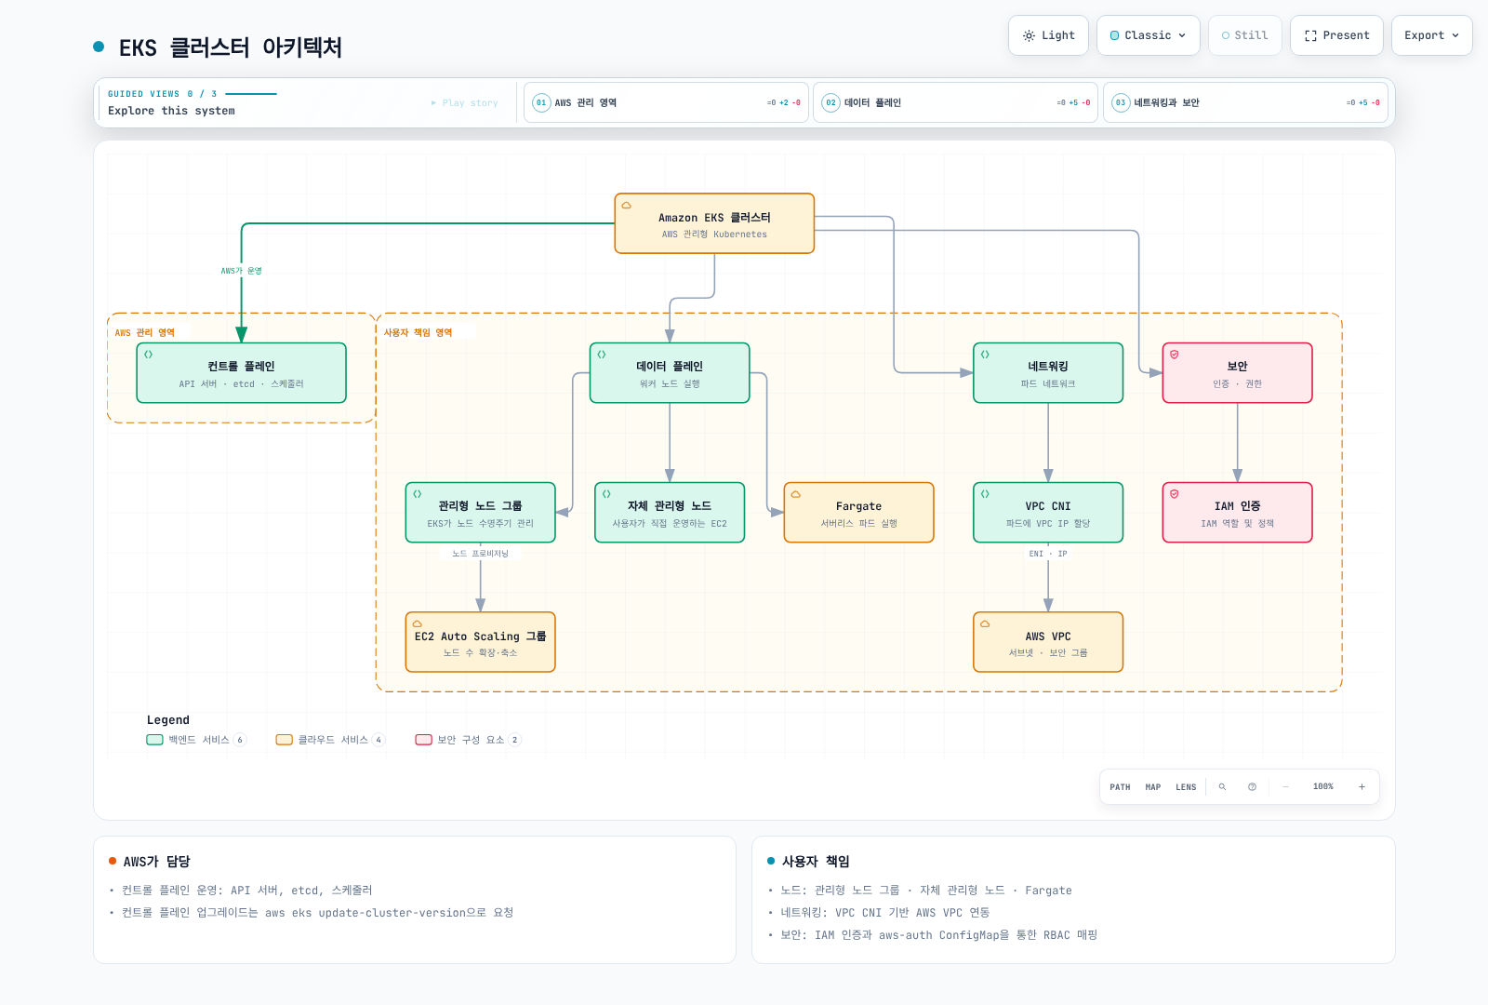Screen dimensions: 1488x1005
Task: Toggle the Still animation option
Action: click(x=1245, y=35)
